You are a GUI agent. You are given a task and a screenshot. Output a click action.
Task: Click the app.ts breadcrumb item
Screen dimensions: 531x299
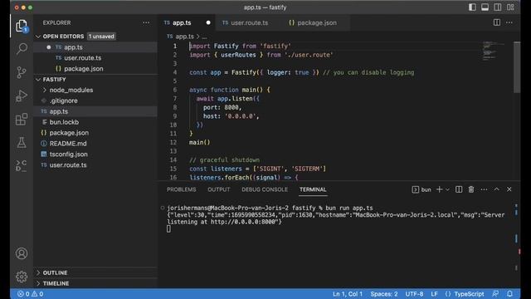point(181,37)
